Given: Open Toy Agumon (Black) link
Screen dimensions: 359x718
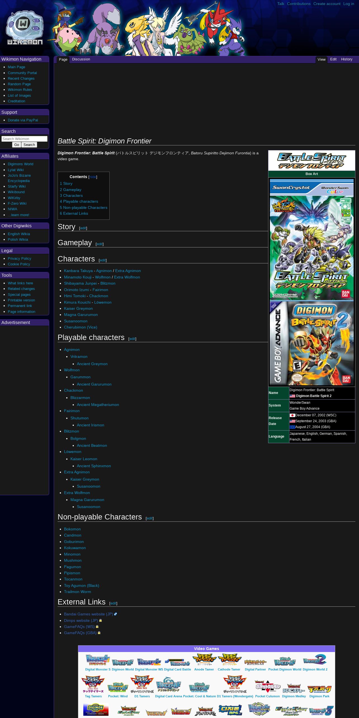Looking at the screenshot, I should point(82,585).
